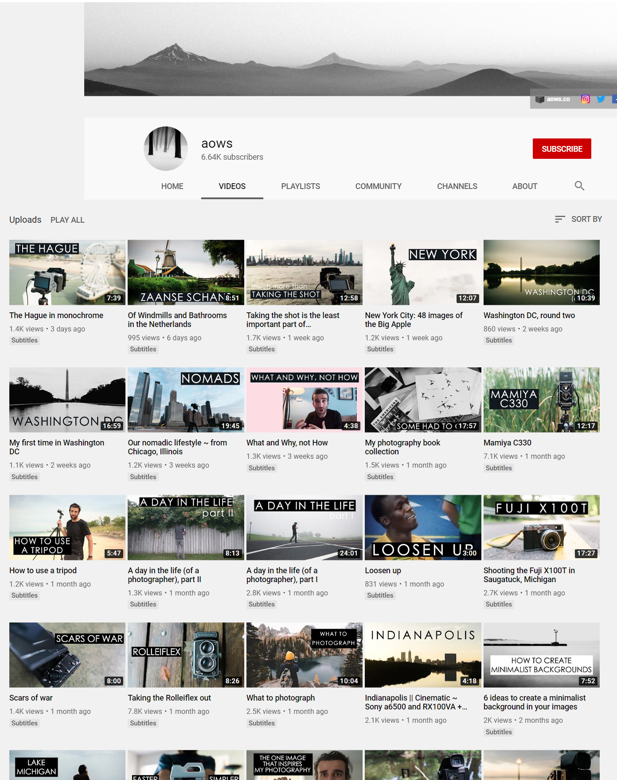The image size is (617, 780).
Task: Click title 'Taking the Rolleiflex out'
Action: tap(169, 698)
